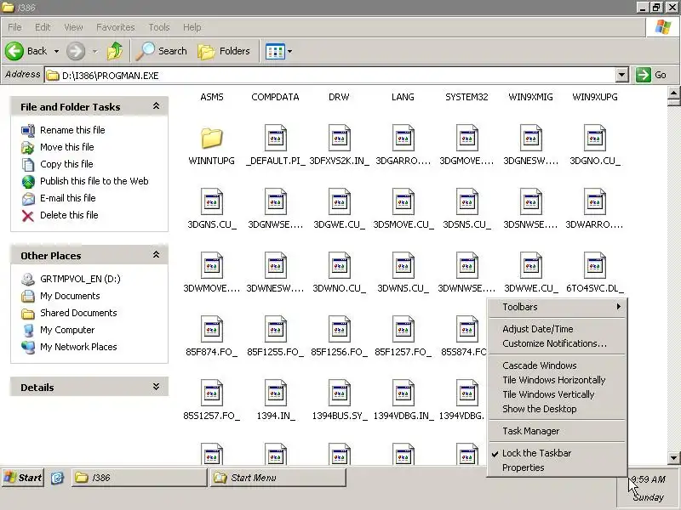Select the 85F874.FO_ file icon

click(211, 329)
